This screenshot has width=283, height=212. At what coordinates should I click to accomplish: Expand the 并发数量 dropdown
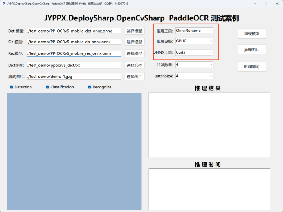pos(194,64)
